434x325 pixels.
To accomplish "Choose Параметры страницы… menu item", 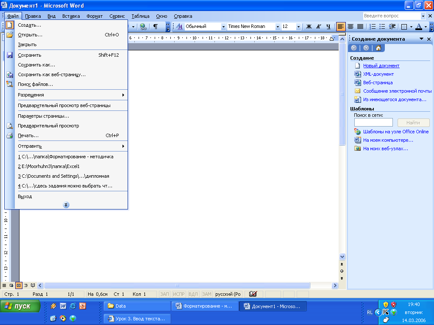I will 66,116.
